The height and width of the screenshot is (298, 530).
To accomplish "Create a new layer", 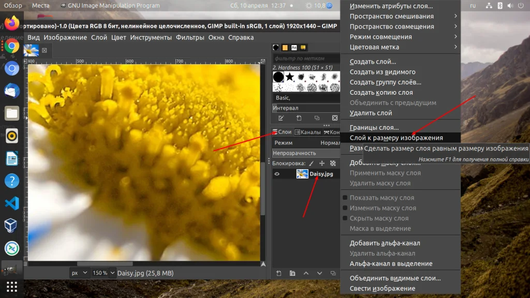I will pyautogui.click(x=279, y=273).
